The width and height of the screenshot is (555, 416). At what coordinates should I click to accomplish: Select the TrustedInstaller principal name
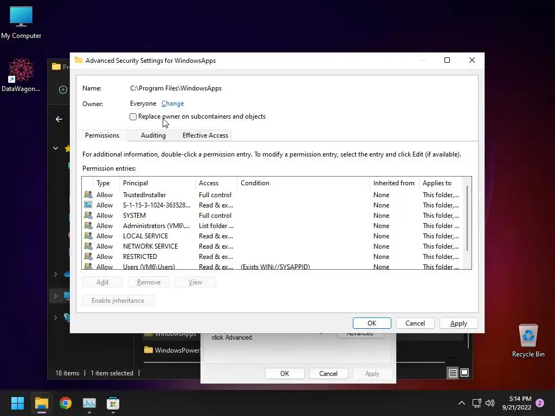[x=144, y=194]
